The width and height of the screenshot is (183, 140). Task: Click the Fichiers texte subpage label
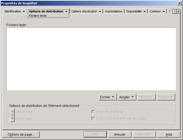tap(38, 16)
